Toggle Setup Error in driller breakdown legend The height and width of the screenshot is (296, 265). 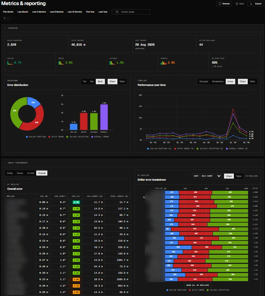tap(196, 290)
